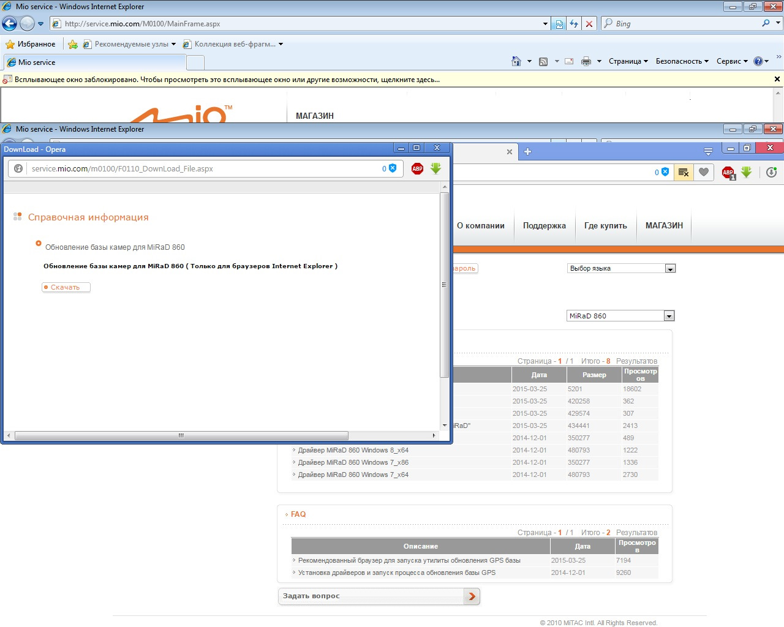Open Драйвер MiRaD 860 Windows 7_x86 link

(353, 462)
